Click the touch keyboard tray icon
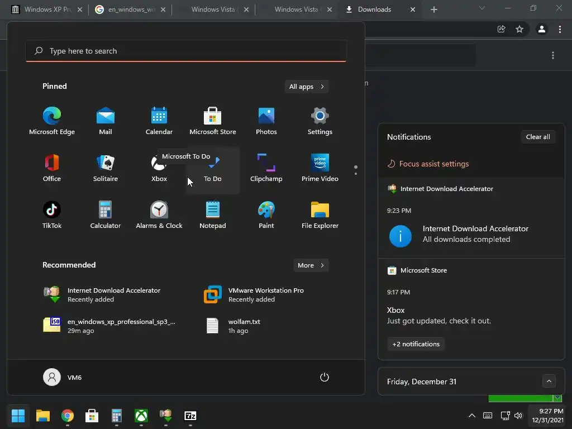Image resolution: width=572 pixels, height=429 pixels. point(487,416)
